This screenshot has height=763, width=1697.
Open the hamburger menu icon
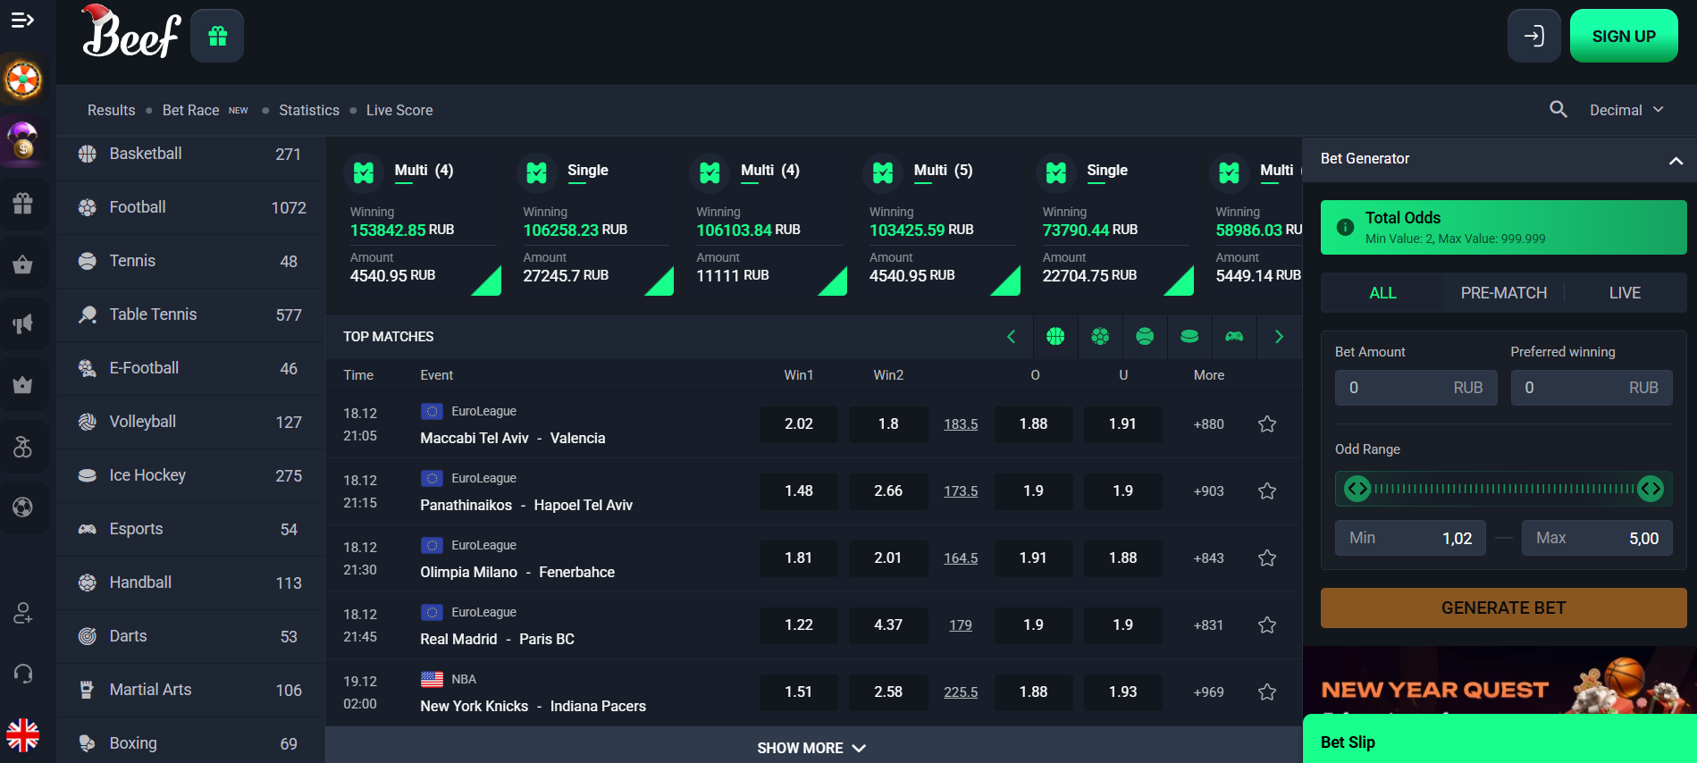(22, 20)
